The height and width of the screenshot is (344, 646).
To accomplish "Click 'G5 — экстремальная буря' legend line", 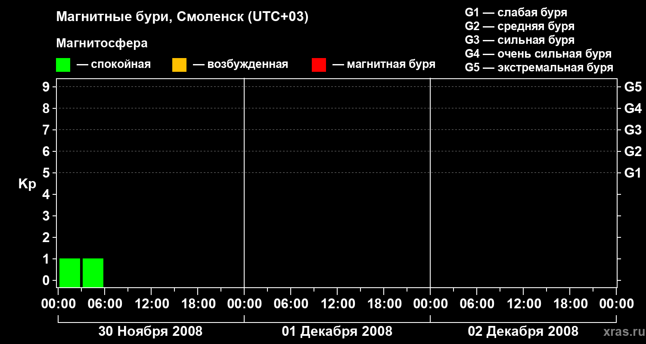I will click(x=539, y=68).
